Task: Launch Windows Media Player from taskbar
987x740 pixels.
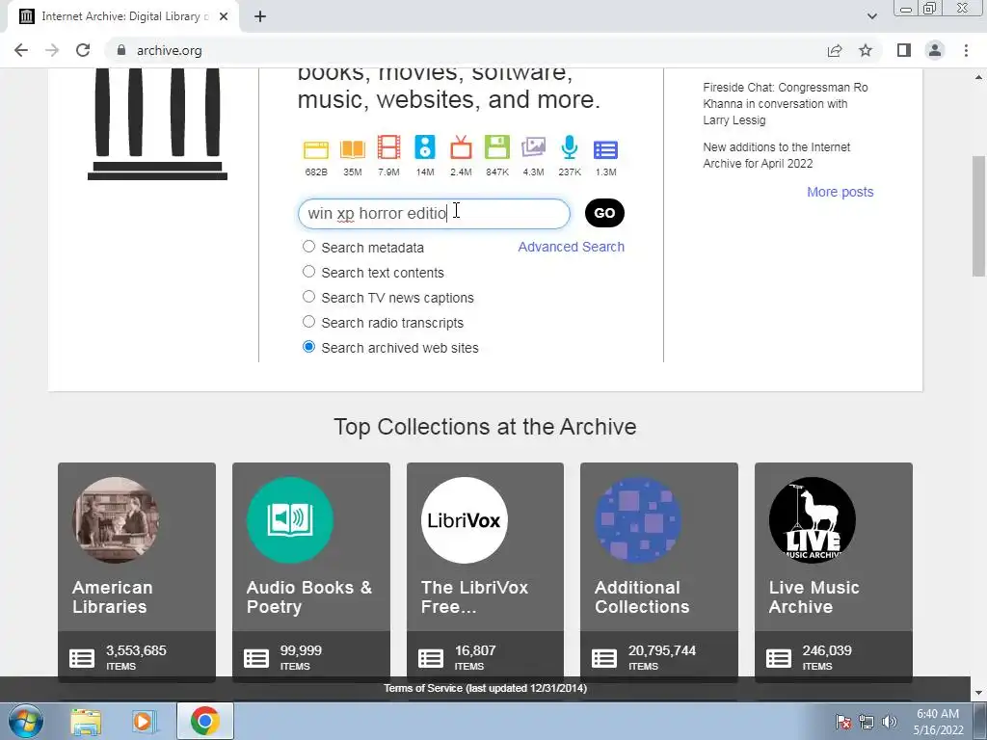Action: [x=145, y=721]
